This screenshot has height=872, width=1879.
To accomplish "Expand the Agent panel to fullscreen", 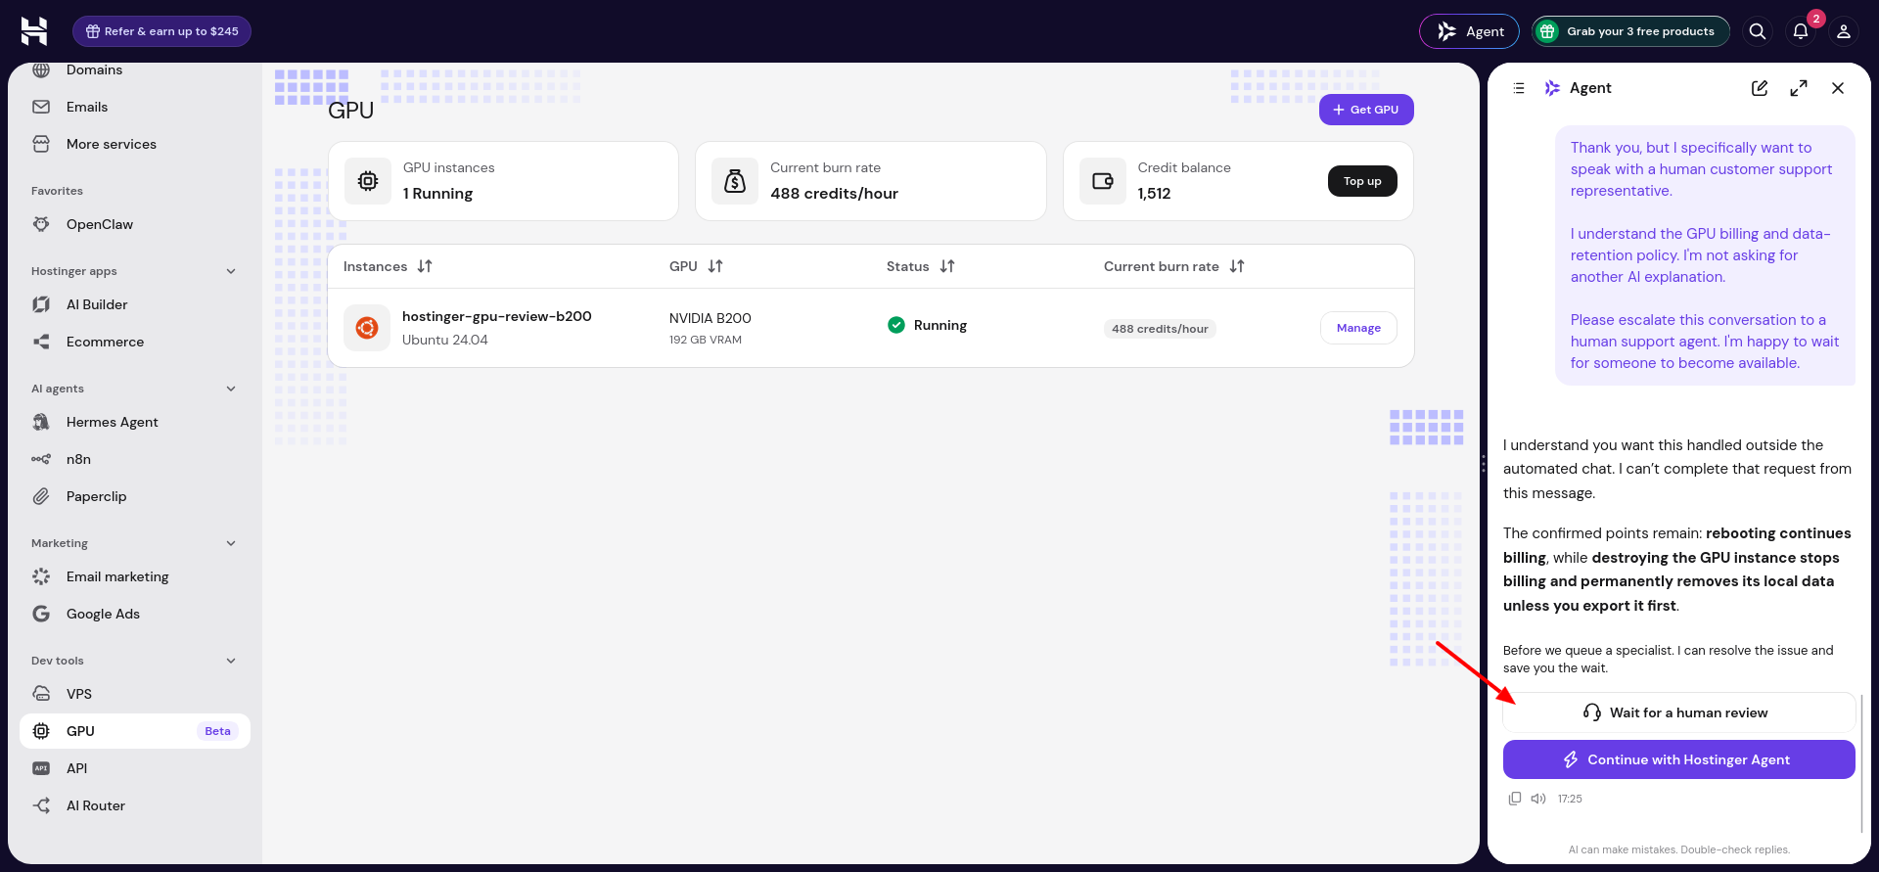I will (1799, 88).
